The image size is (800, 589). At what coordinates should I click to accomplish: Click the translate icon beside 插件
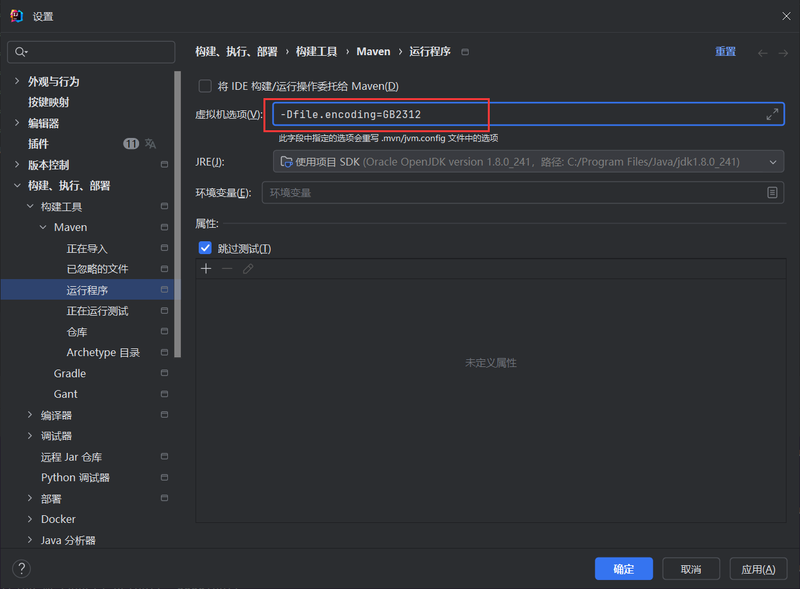[150, 144]
